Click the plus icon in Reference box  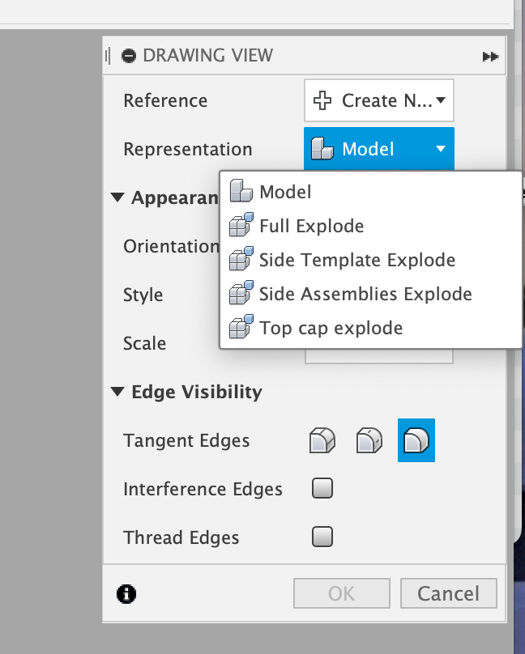pos(322,100)
